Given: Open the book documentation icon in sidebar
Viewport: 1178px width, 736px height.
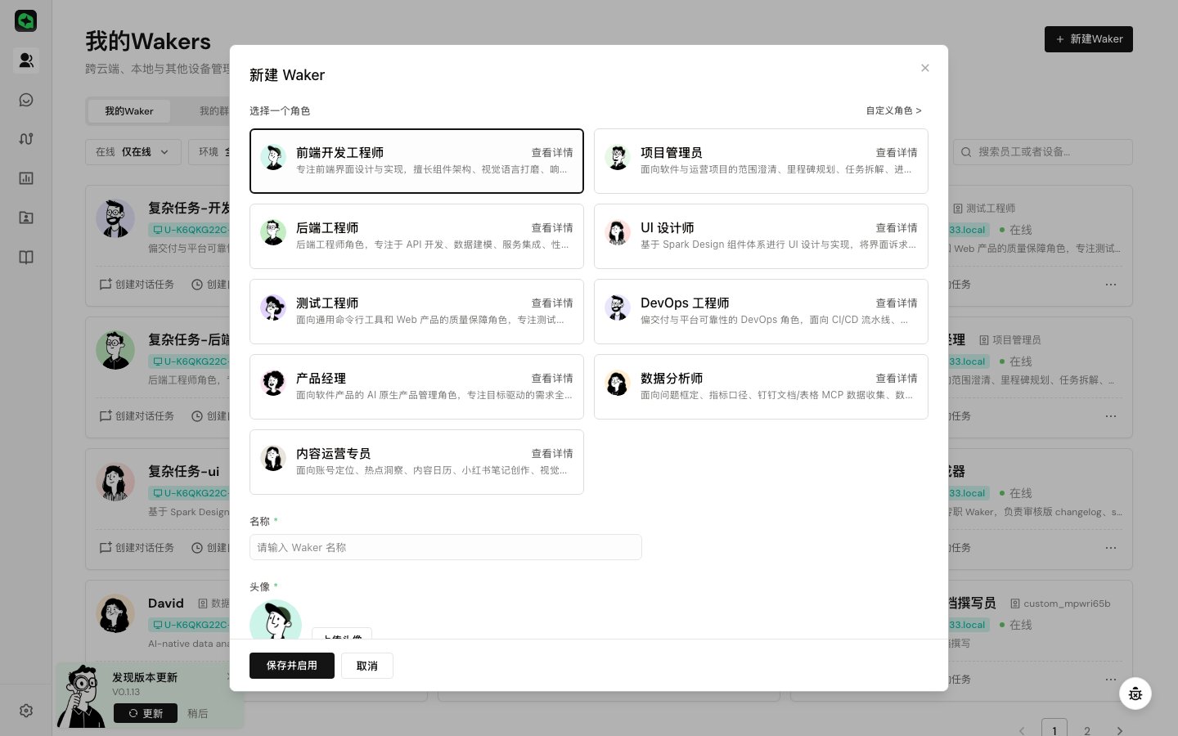Looking at the screenshot, I should tap(26, 258).
